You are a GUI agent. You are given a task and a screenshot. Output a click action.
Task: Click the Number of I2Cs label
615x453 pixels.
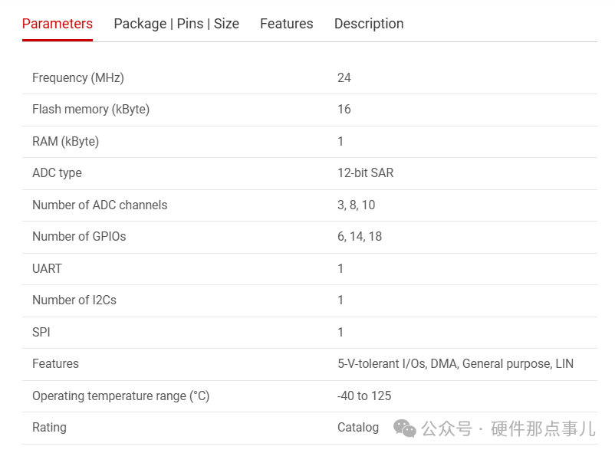tap(74, 300)
